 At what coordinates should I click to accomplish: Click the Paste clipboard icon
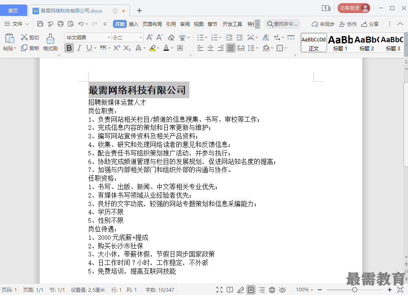click(x=10, y=38)
